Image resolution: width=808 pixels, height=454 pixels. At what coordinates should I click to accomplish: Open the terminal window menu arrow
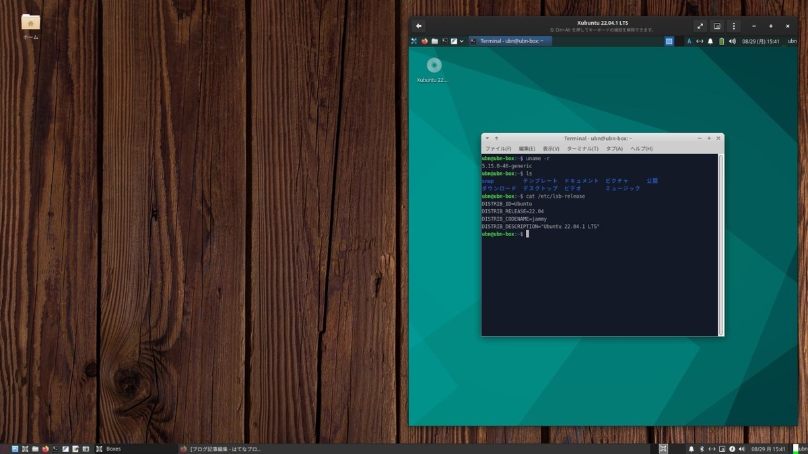click(x=487, y=139)
